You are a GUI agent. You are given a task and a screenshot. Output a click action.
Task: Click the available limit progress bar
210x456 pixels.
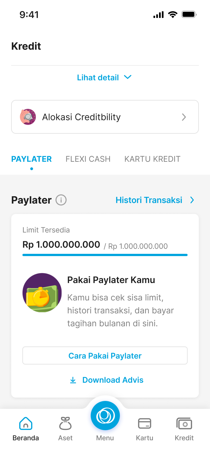click(x=105, y=255)
